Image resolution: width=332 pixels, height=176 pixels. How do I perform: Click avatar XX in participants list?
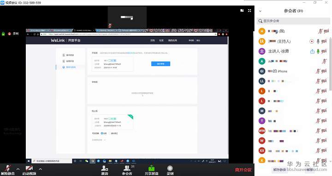click(262, 151)
